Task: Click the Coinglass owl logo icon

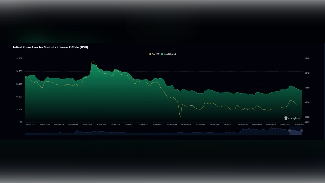Action: 285,118
